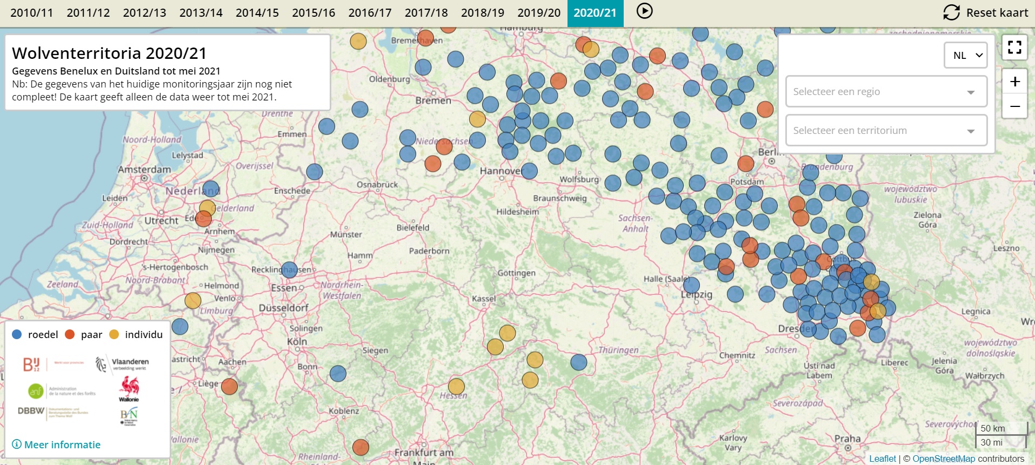Click the Vlaanderen logo
1035x465 pixels.
pos(122,365)
